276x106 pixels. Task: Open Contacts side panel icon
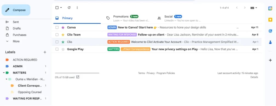(x=270, y=42)
